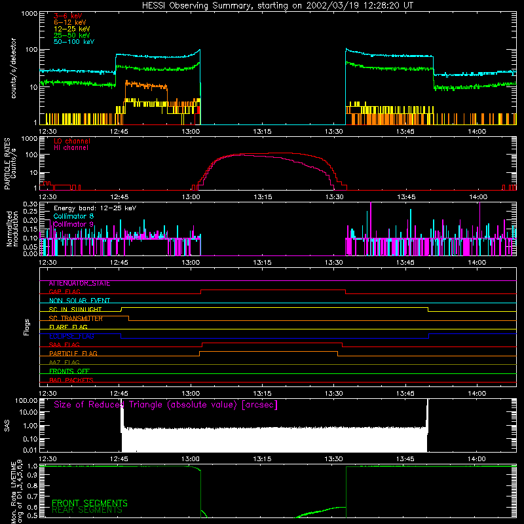Click the yellow "12-25 keV" legend label
Viewport: 524px width, 524px height.
tap(72, 29)
